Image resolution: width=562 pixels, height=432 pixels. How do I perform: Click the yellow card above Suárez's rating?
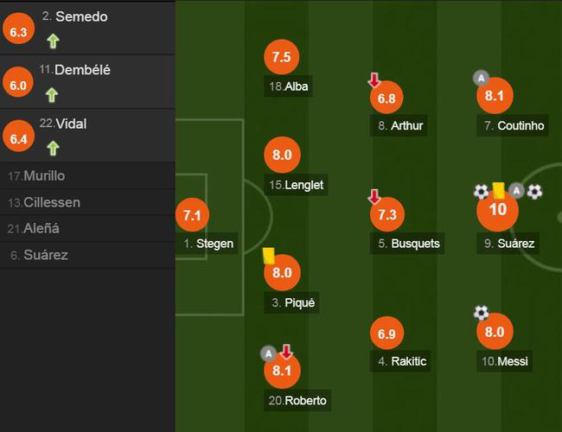pyautogui.click(x=499, y=190)
